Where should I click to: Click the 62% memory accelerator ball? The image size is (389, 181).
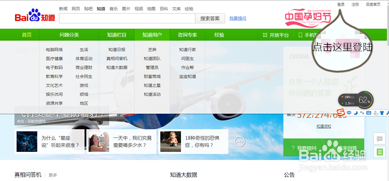[x=364, y=100]
